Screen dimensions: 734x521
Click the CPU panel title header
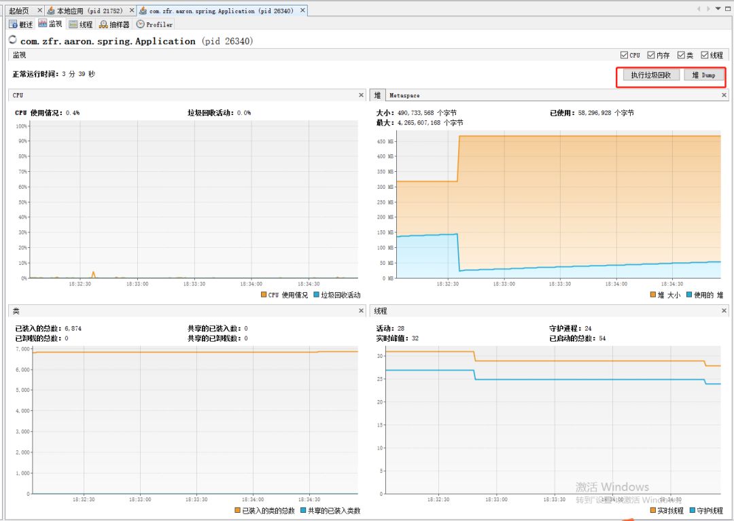tap(18, 95)
